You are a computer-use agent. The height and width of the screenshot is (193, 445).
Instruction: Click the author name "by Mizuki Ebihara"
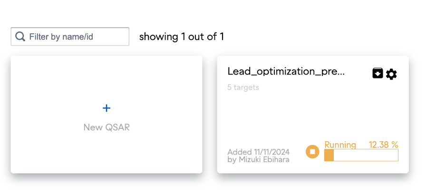(x=258, y=160)
